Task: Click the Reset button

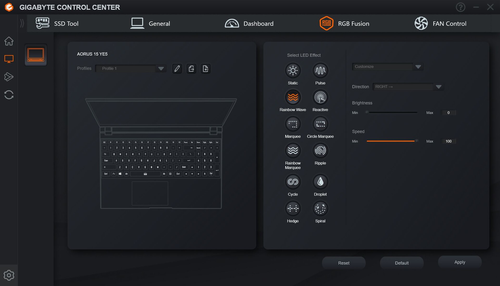Action: (x=344, y=263)
